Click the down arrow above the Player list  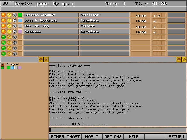[x=41, y=60]
